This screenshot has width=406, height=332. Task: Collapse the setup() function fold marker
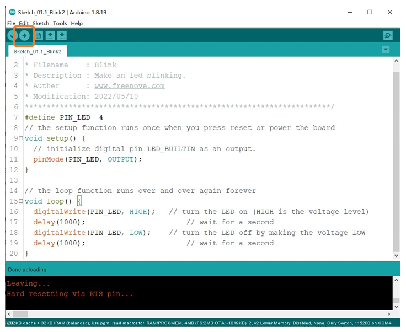click(x=21, y=138)
